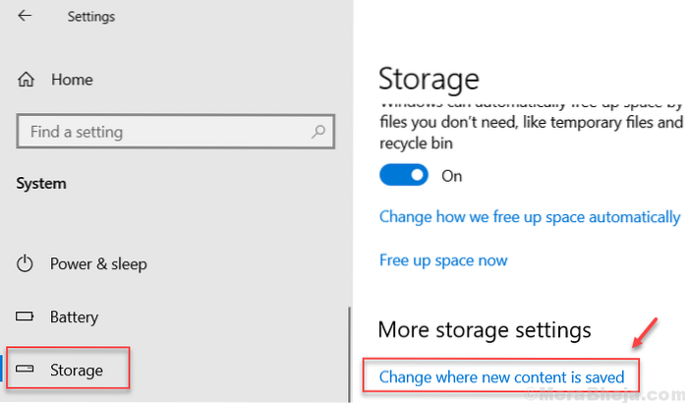
Task: Click the System section header
Action: [42, 184]
